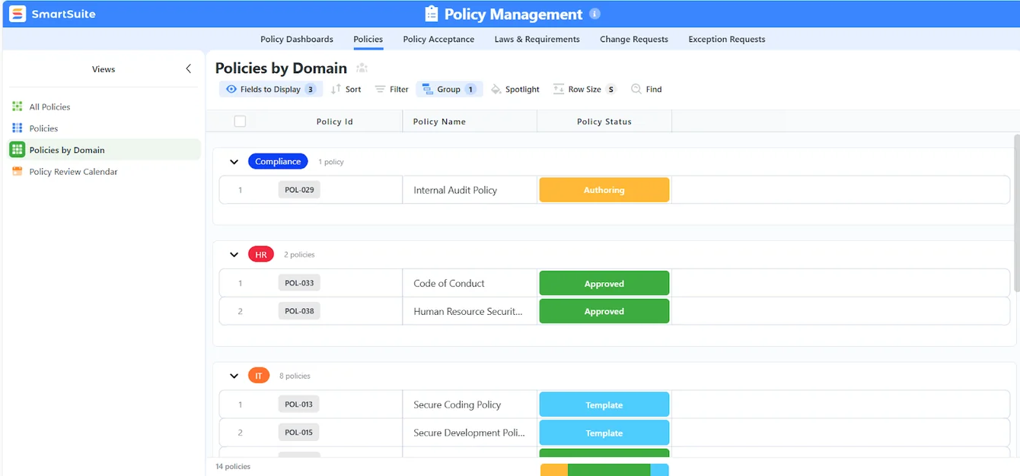
Task: Collapse the Compliance group
Action: [234, 162]
